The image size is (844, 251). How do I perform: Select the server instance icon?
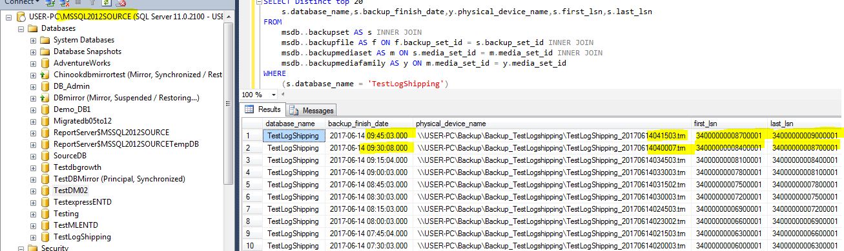click(x=21, y=17)
